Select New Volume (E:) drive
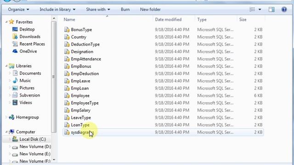This screenshot has width=294, height=165. pos(35,154)
